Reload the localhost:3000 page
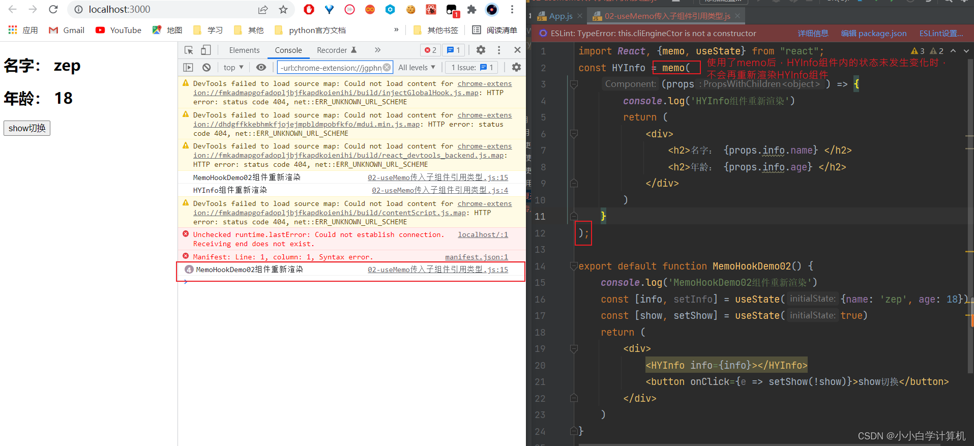The width and height of the screenshot is (974, 446). click(53, 9)
